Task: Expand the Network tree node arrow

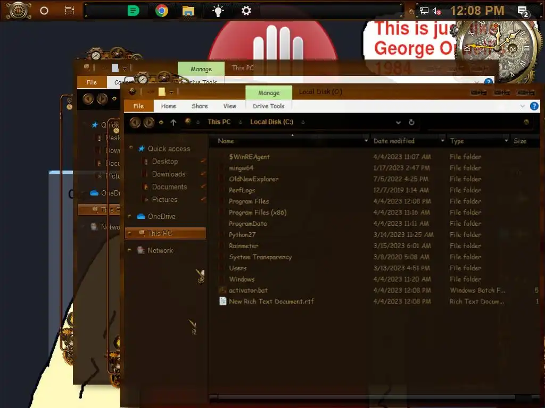Action: (x=130, y=250)
